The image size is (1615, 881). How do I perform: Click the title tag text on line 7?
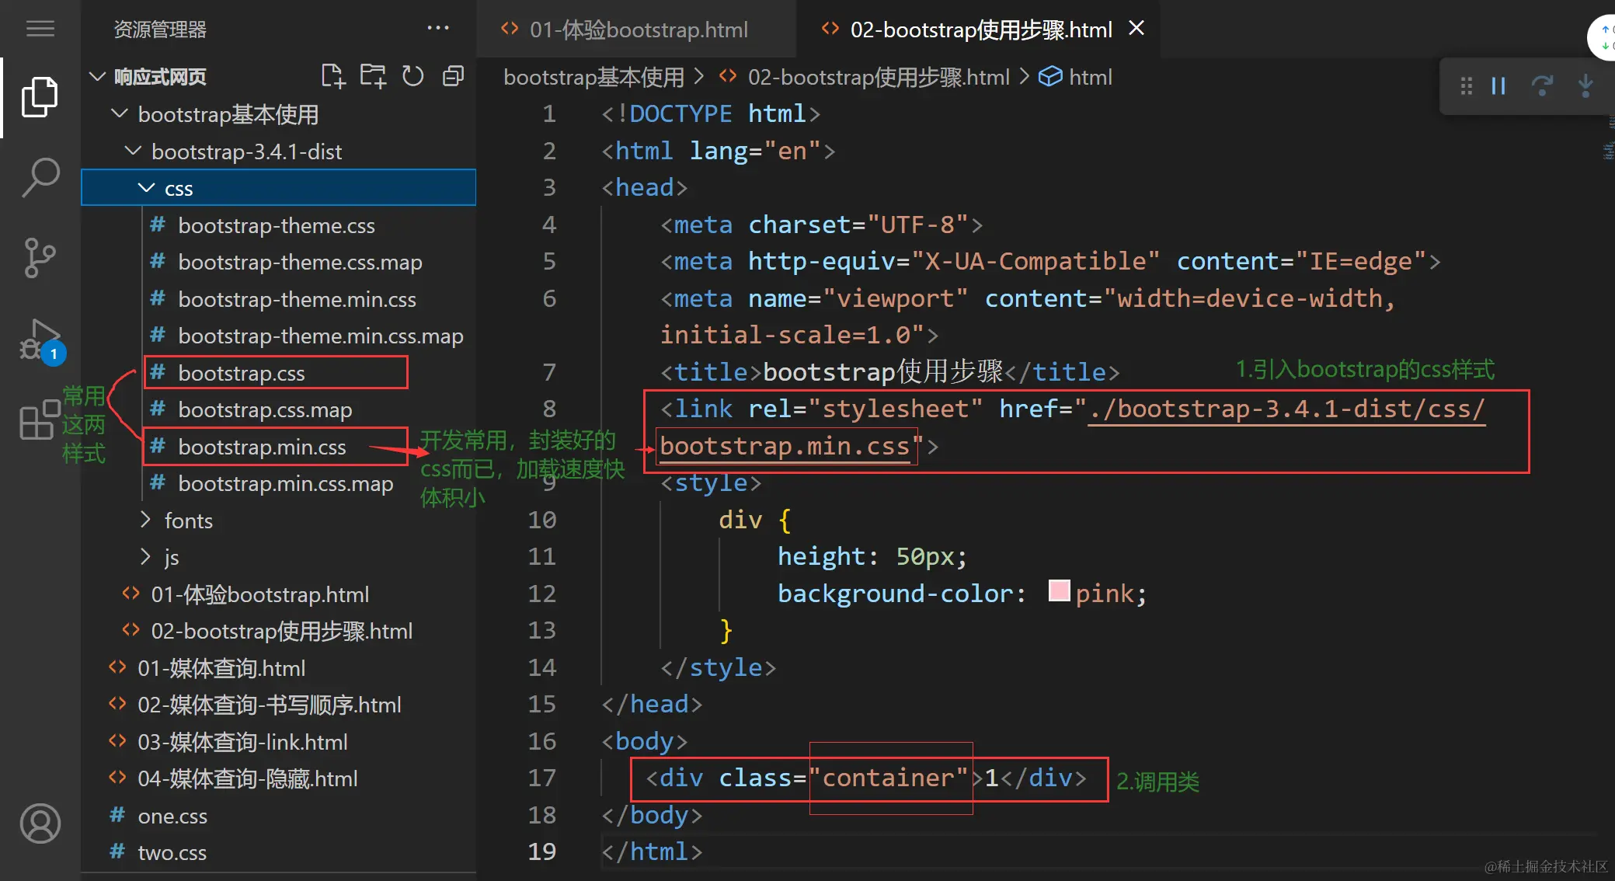[883, 371]
